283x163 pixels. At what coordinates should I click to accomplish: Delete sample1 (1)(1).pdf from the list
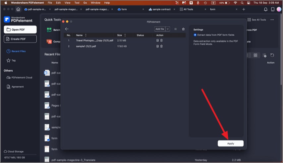coord(161,46)
